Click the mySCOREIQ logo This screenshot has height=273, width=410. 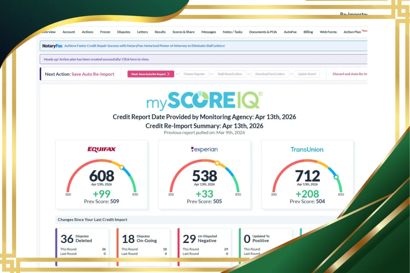(x=205, y=99)
